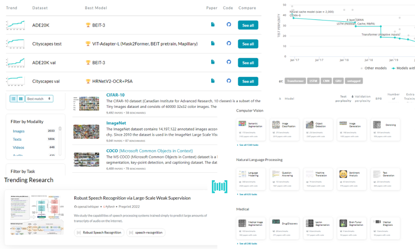
Task: Toggle the untagged filter tag
Action: (354, 81)
